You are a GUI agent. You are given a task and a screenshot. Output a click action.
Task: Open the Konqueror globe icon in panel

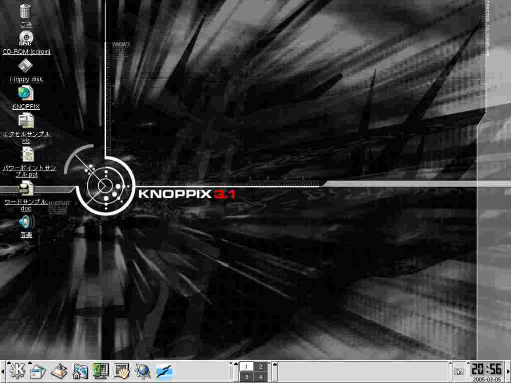pyautogui.click(x=143, y=371)
